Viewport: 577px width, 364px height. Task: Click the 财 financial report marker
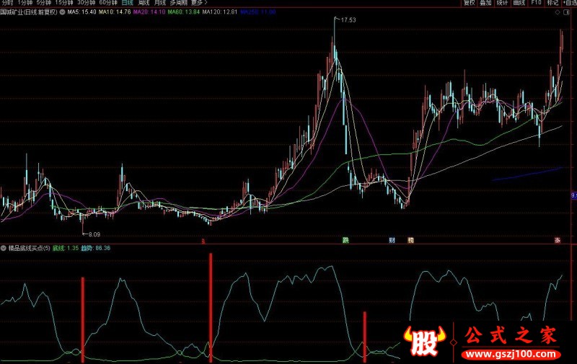coord(392,239)
